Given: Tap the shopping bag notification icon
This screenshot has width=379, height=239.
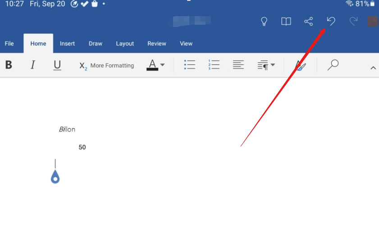Looking at the screenshot, I should click(95, 4).
